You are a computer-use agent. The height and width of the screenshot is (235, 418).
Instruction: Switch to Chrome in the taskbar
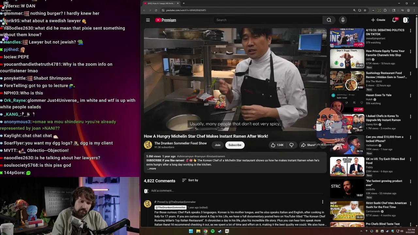(x=205, y=231)
